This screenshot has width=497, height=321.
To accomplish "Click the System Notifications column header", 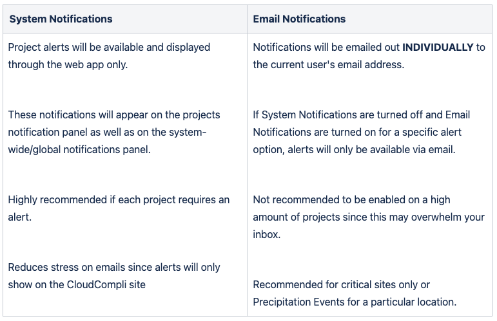I will tap(61, 19).
